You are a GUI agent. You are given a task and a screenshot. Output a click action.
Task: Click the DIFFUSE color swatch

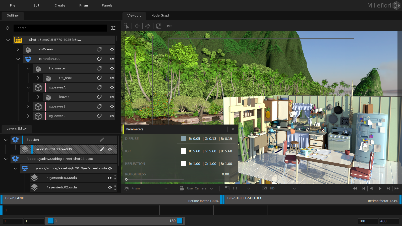(184, 139)
